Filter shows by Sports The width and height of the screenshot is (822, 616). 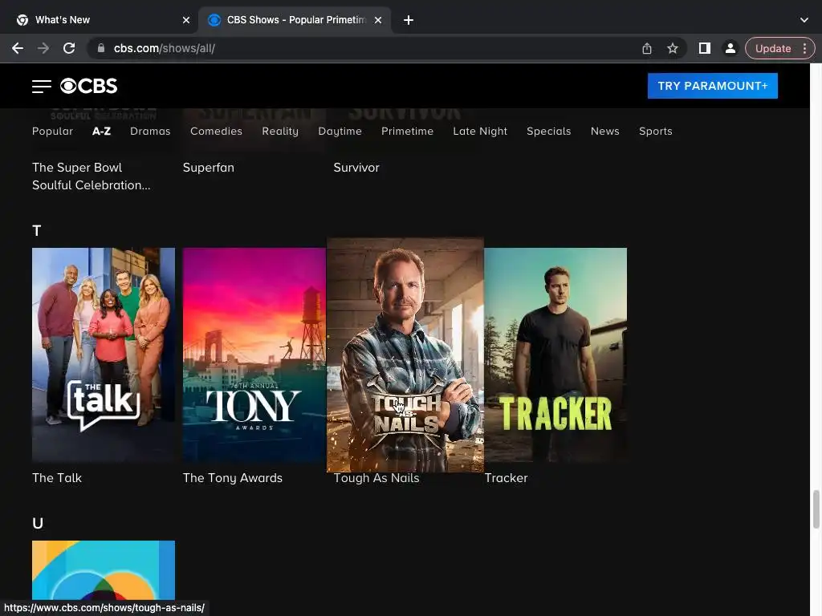point(655,132)
